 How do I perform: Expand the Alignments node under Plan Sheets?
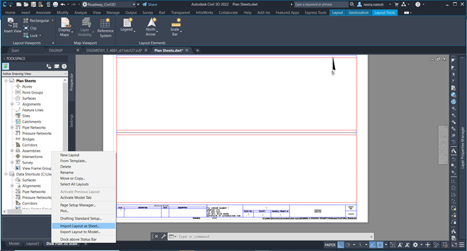[12, 104]
